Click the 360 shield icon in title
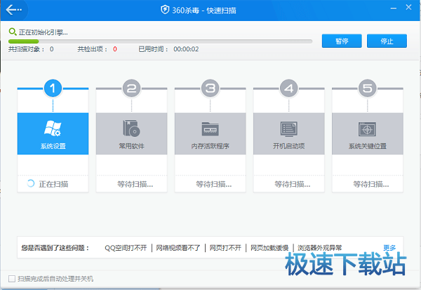This screenshot has height=290, width=421. pyautogui.click(x=166, y=10)
